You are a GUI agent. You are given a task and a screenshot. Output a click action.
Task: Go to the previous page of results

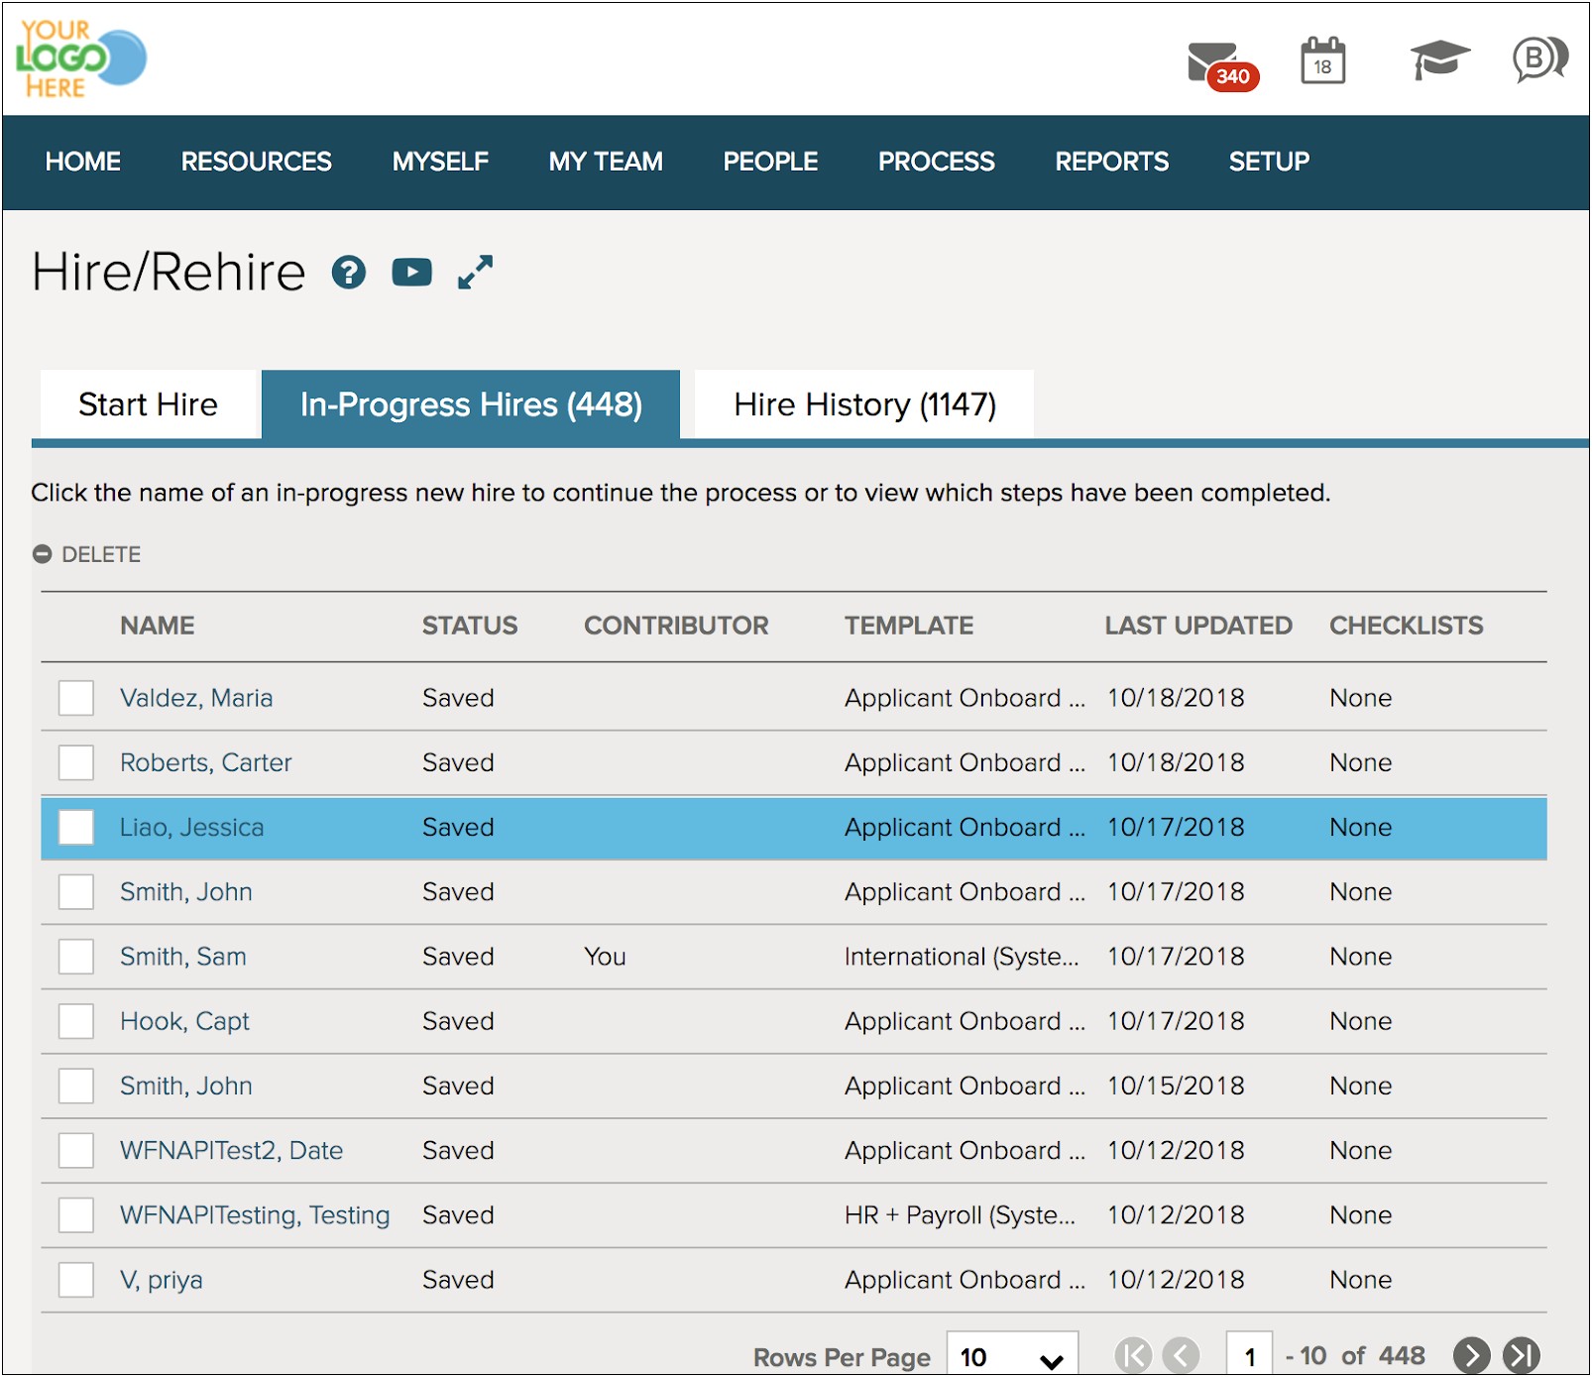click(1181, 1355)
